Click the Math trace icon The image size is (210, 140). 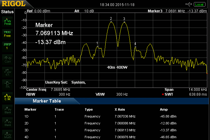tap(8, 135)
